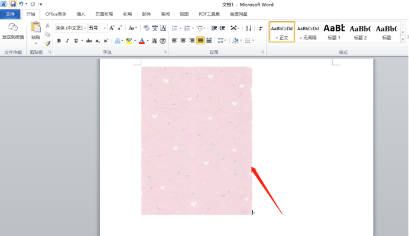This screenshot has width=409, height=236.
Task: Click Shrink Font icon
Action: (x=120, y=28)
